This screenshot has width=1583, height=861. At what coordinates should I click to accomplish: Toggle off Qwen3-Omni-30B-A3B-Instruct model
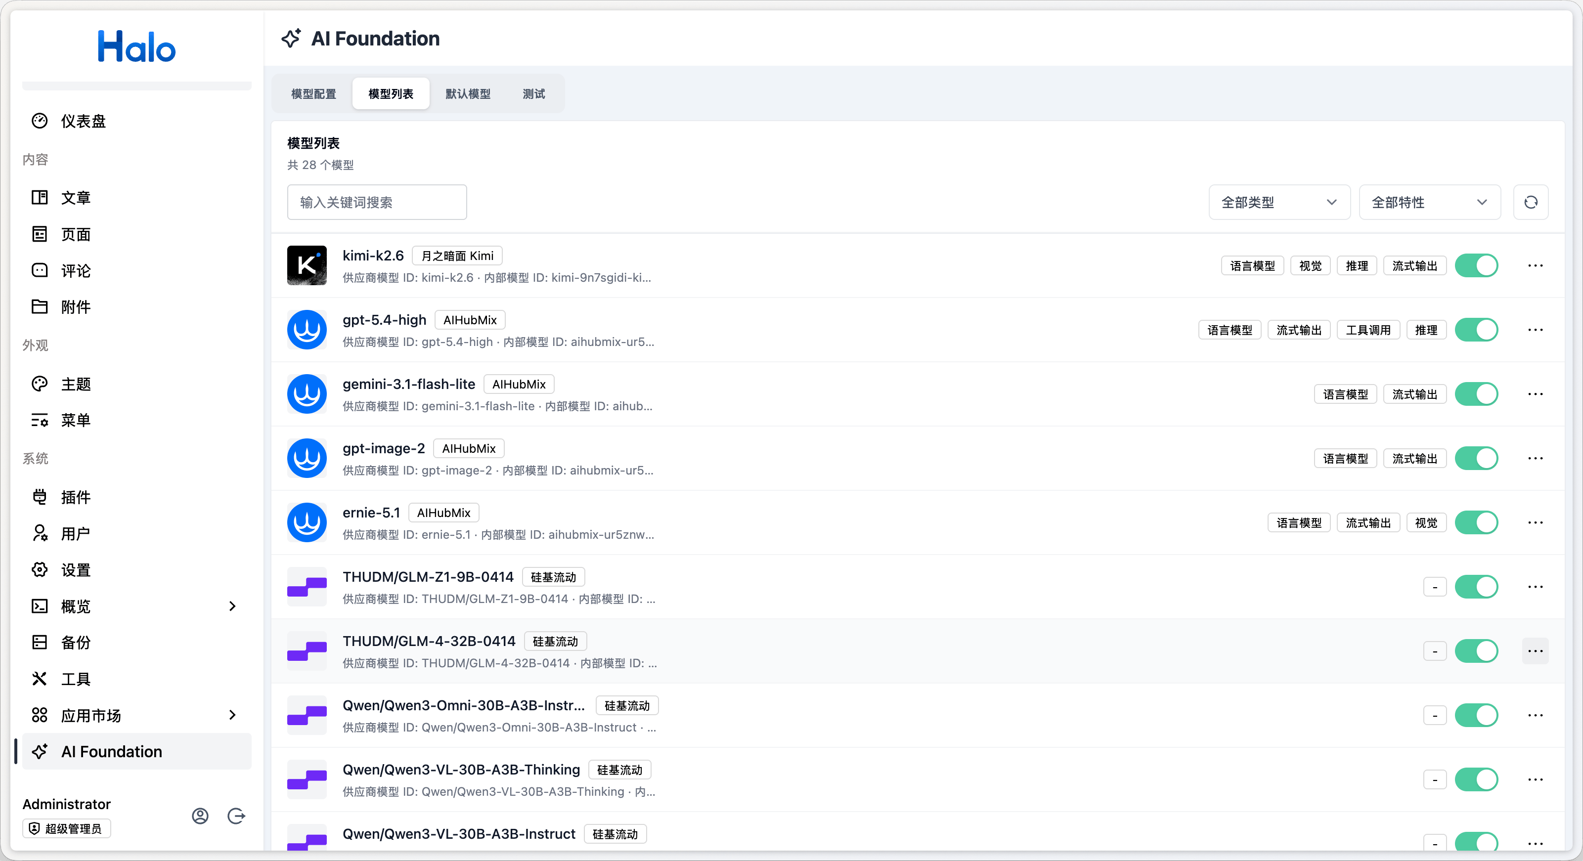[1476, 715]
